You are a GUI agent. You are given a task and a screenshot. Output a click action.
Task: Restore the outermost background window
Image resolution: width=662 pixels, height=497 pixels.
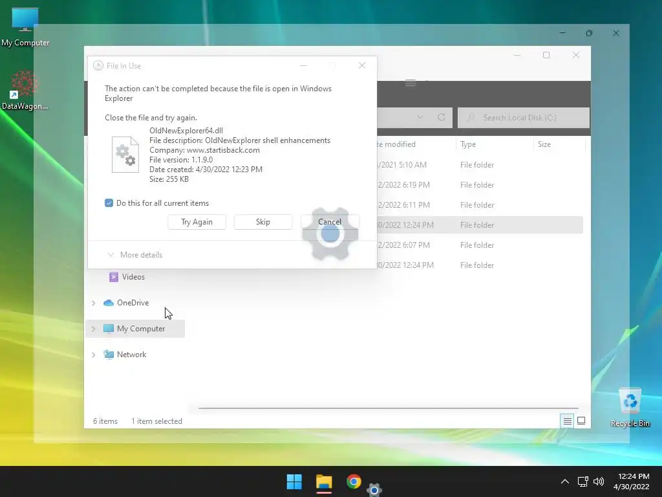click(589, 33)
